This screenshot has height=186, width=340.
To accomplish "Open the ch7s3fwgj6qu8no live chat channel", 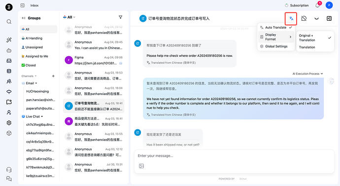I will [40, 125].
